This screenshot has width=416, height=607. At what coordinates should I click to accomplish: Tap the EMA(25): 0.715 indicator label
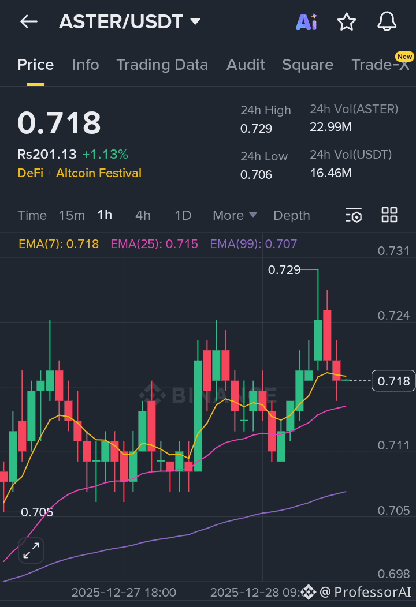(154, 244)
